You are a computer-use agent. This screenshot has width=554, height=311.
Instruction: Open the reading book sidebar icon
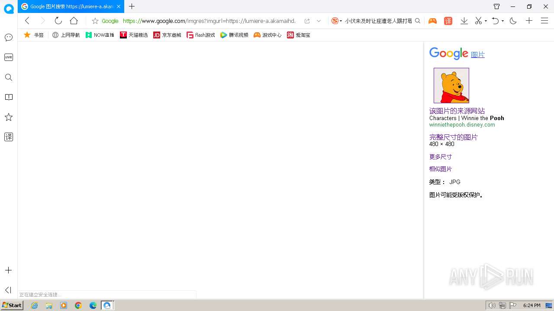pos(9,97)
